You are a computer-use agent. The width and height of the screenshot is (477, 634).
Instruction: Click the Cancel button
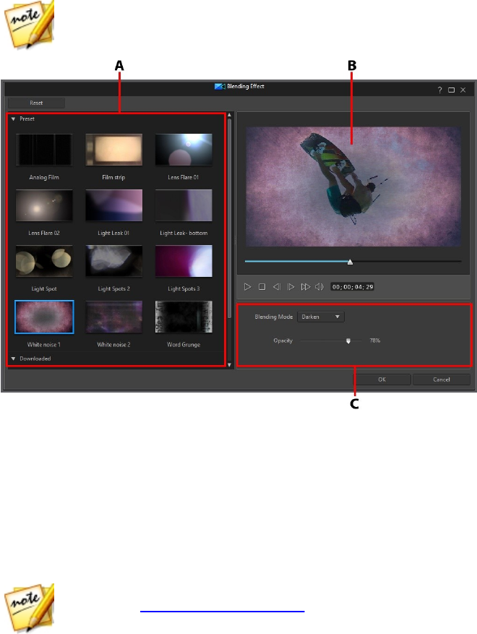pyautogui.click(x=442, y=380)
